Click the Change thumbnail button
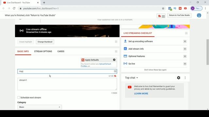Image resolution: width=209 pixels, height=117 pixels. pyautogui.click(x=45, y=42)
